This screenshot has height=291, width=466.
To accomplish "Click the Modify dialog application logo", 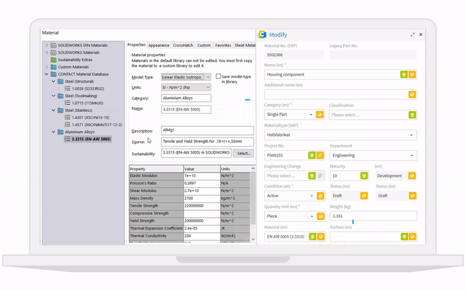I will [263, 35].
